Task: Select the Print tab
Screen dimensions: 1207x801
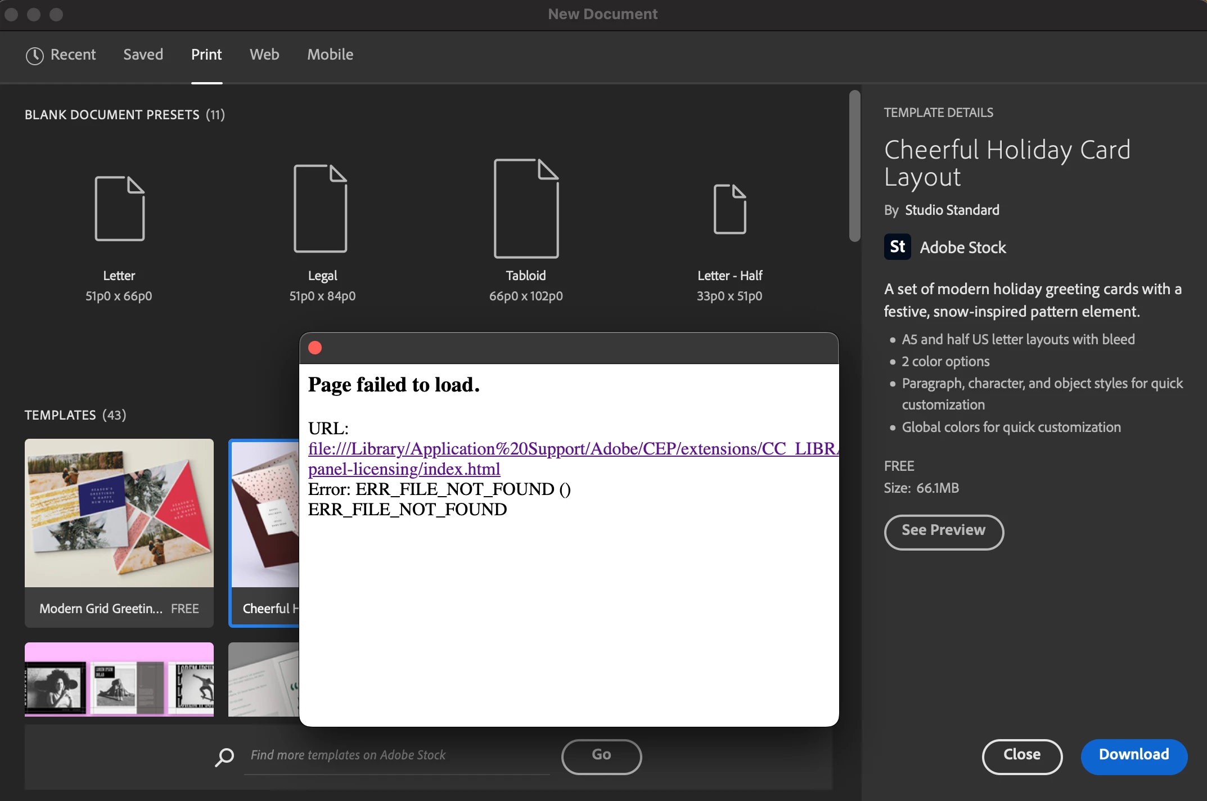Action: click(x=206, y=55)
